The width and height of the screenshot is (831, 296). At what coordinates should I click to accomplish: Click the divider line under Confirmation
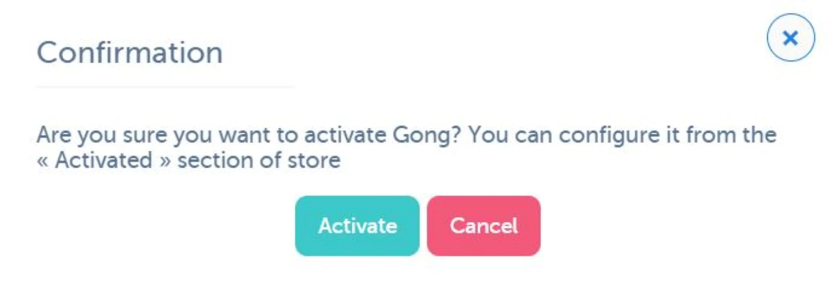165,87
